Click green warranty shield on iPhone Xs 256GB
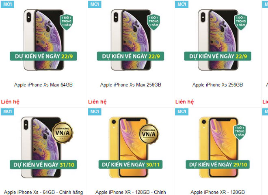 tap(241, 22)
